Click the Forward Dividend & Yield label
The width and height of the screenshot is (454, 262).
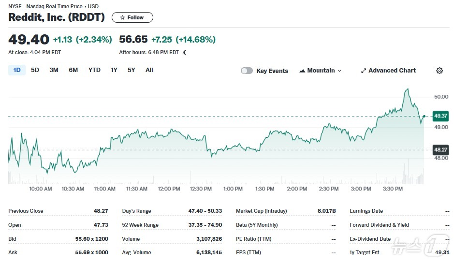pyautogui.click(x=379, y=225)
